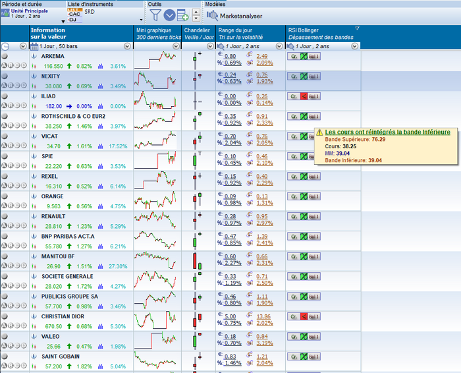Click the green X Bollinger indicator for ORANGE
461x373 pixels.
(304, 196)
